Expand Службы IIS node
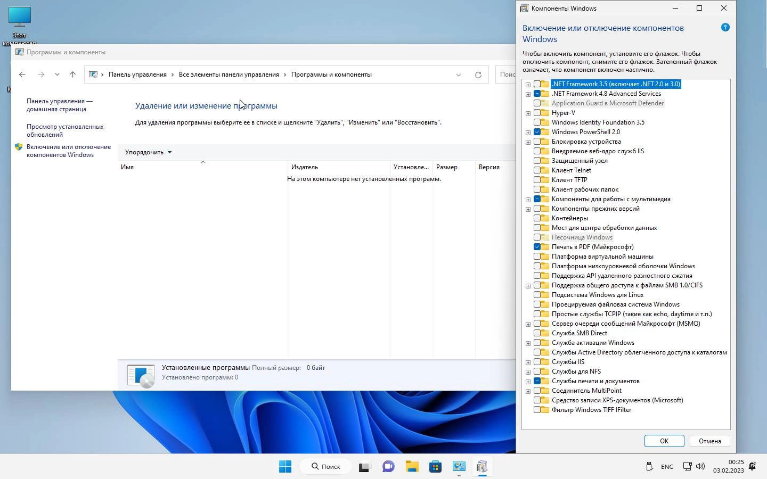 click(528, 362)
